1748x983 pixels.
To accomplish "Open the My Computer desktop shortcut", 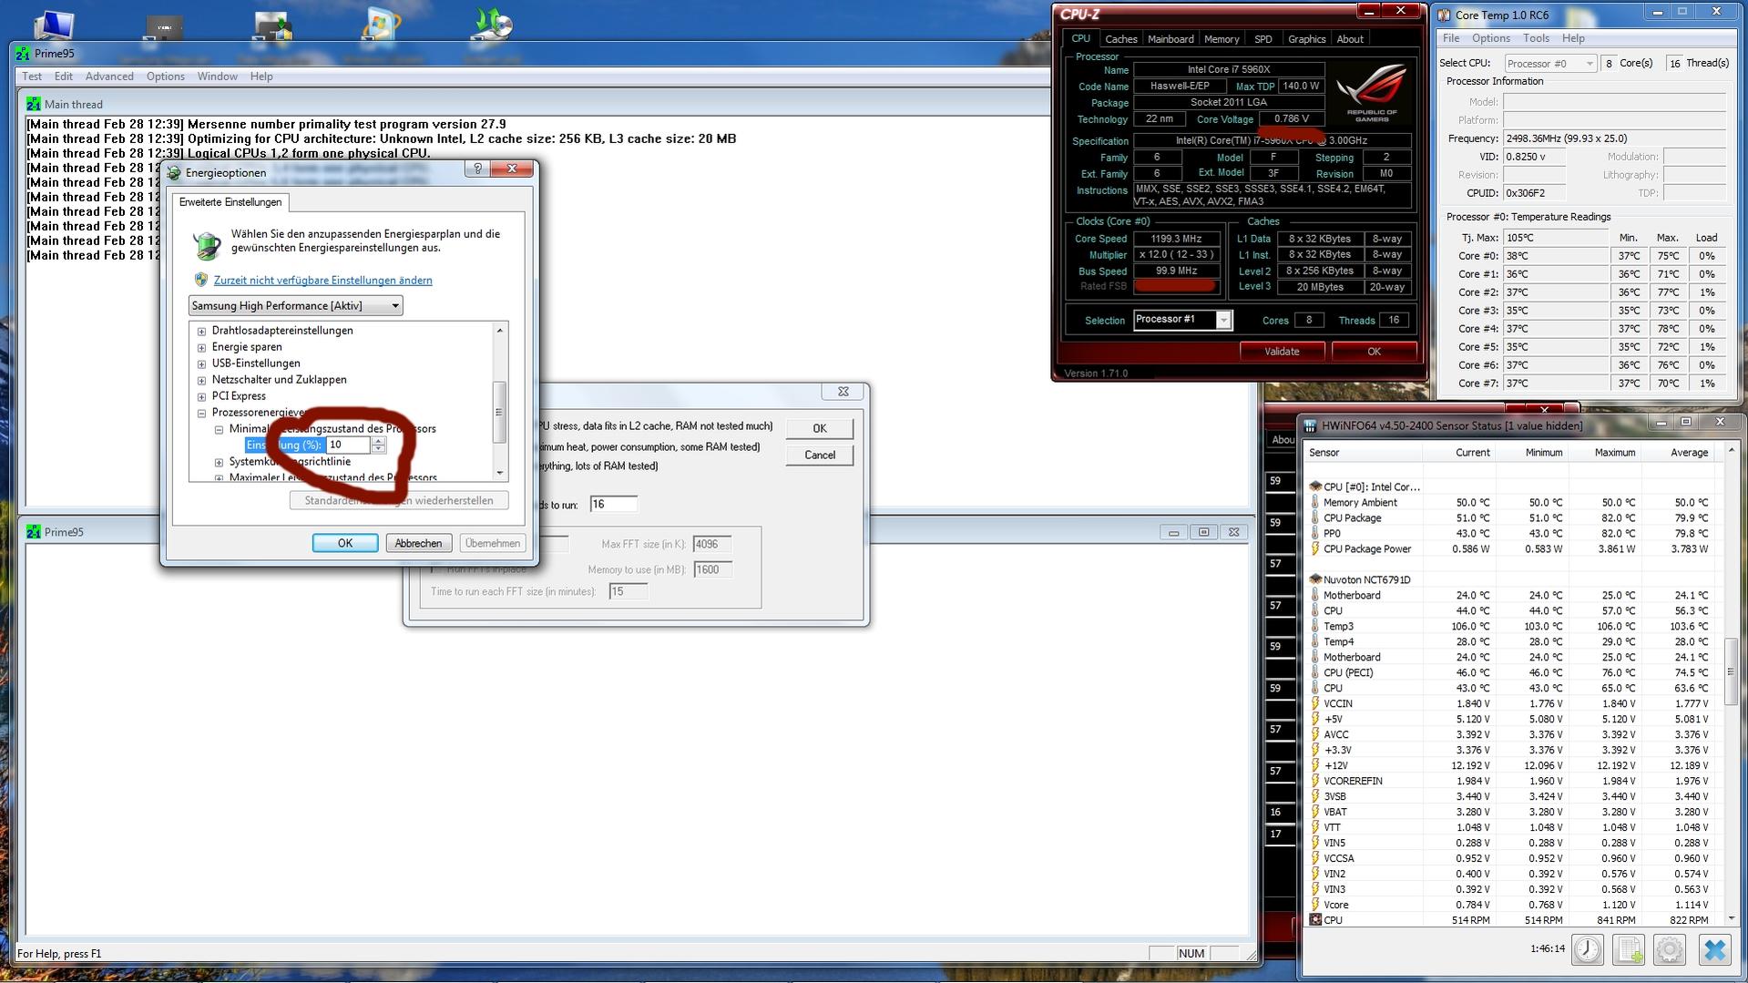I will [53, 25].
